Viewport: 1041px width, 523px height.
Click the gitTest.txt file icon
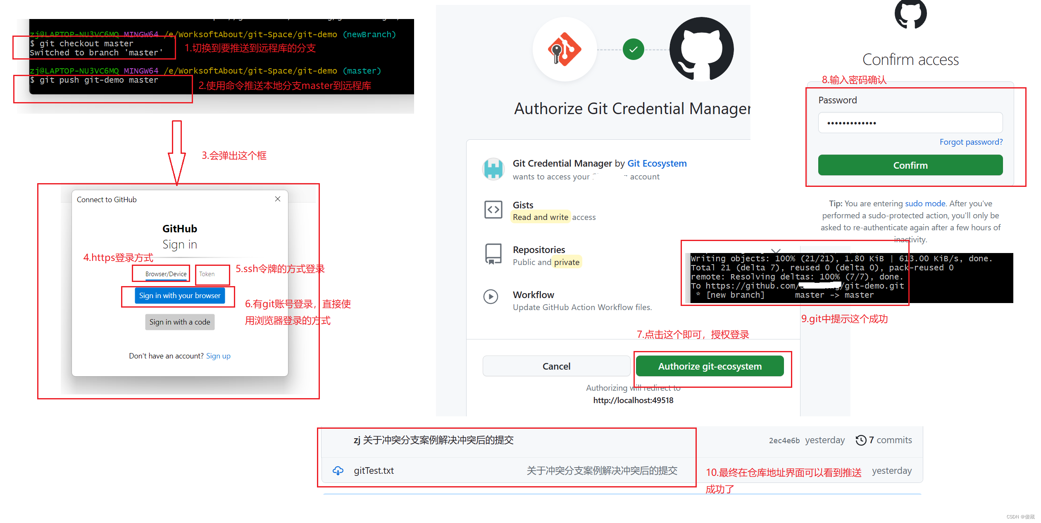click(x=338, y=470)
